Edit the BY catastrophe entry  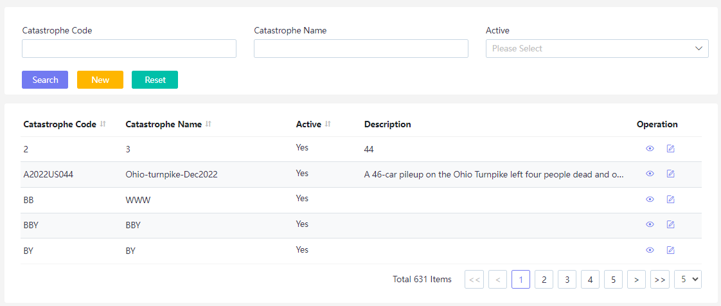pos(670,250)
